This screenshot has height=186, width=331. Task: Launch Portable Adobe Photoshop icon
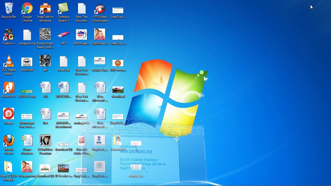(81, 145)
